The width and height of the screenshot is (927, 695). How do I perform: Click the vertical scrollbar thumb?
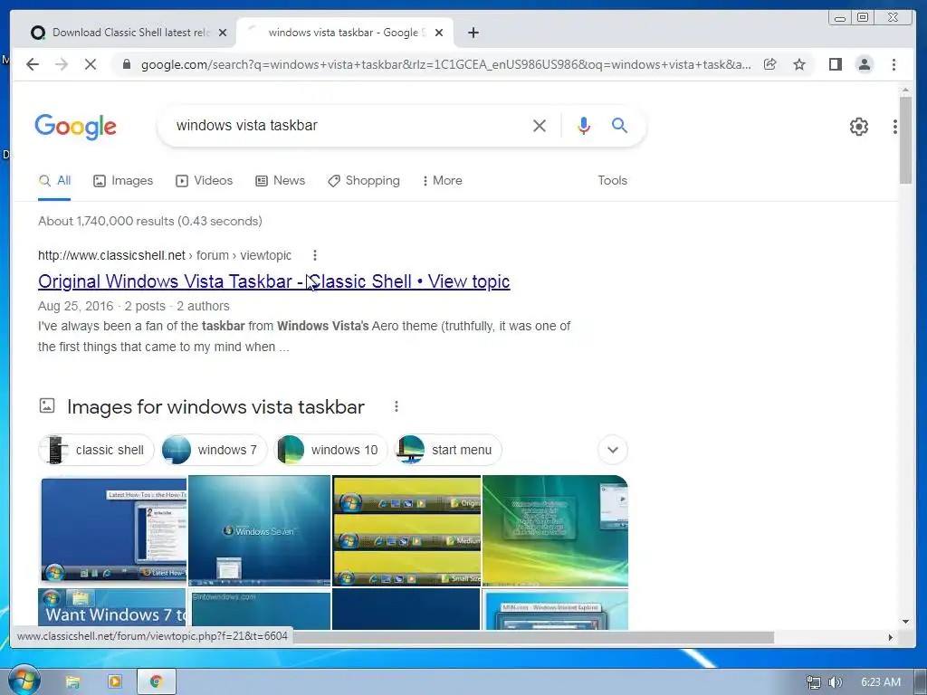coord(905,140)
